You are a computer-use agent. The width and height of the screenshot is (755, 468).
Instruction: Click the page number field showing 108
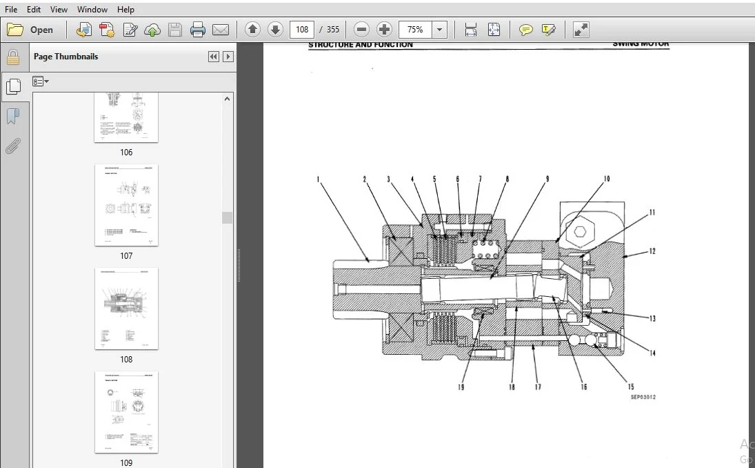pyautogui.click(x=302, y=30)
